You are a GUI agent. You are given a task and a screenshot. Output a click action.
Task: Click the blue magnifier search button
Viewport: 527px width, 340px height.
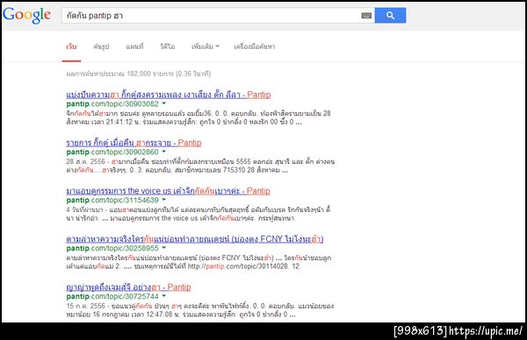click(390, 16)
